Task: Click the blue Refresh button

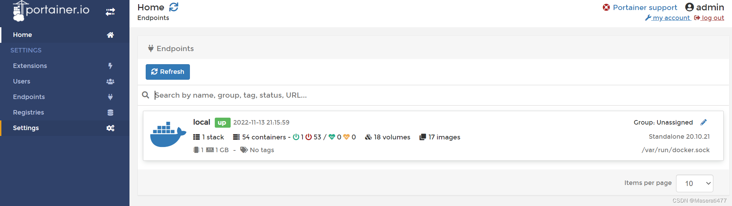Action: click(168, 72)
